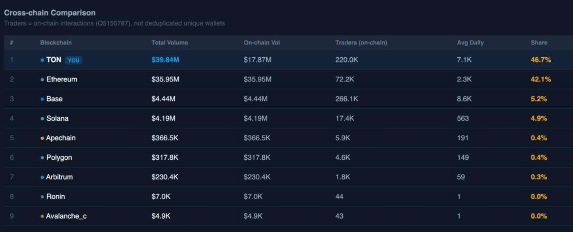Image resolution: width=573 pixels, height=232 pixels.
Task: Click the orange dot beside Apechain
Action: pos(42,138)
